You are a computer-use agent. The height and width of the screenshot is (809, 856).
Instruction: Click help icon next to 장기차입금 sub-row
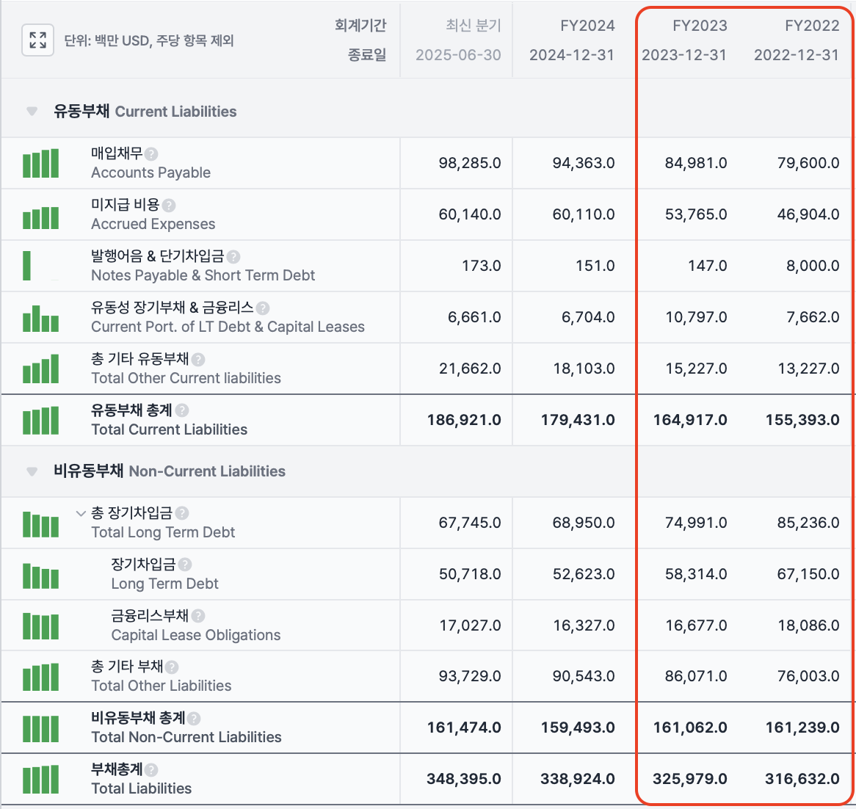click(185, 565)
